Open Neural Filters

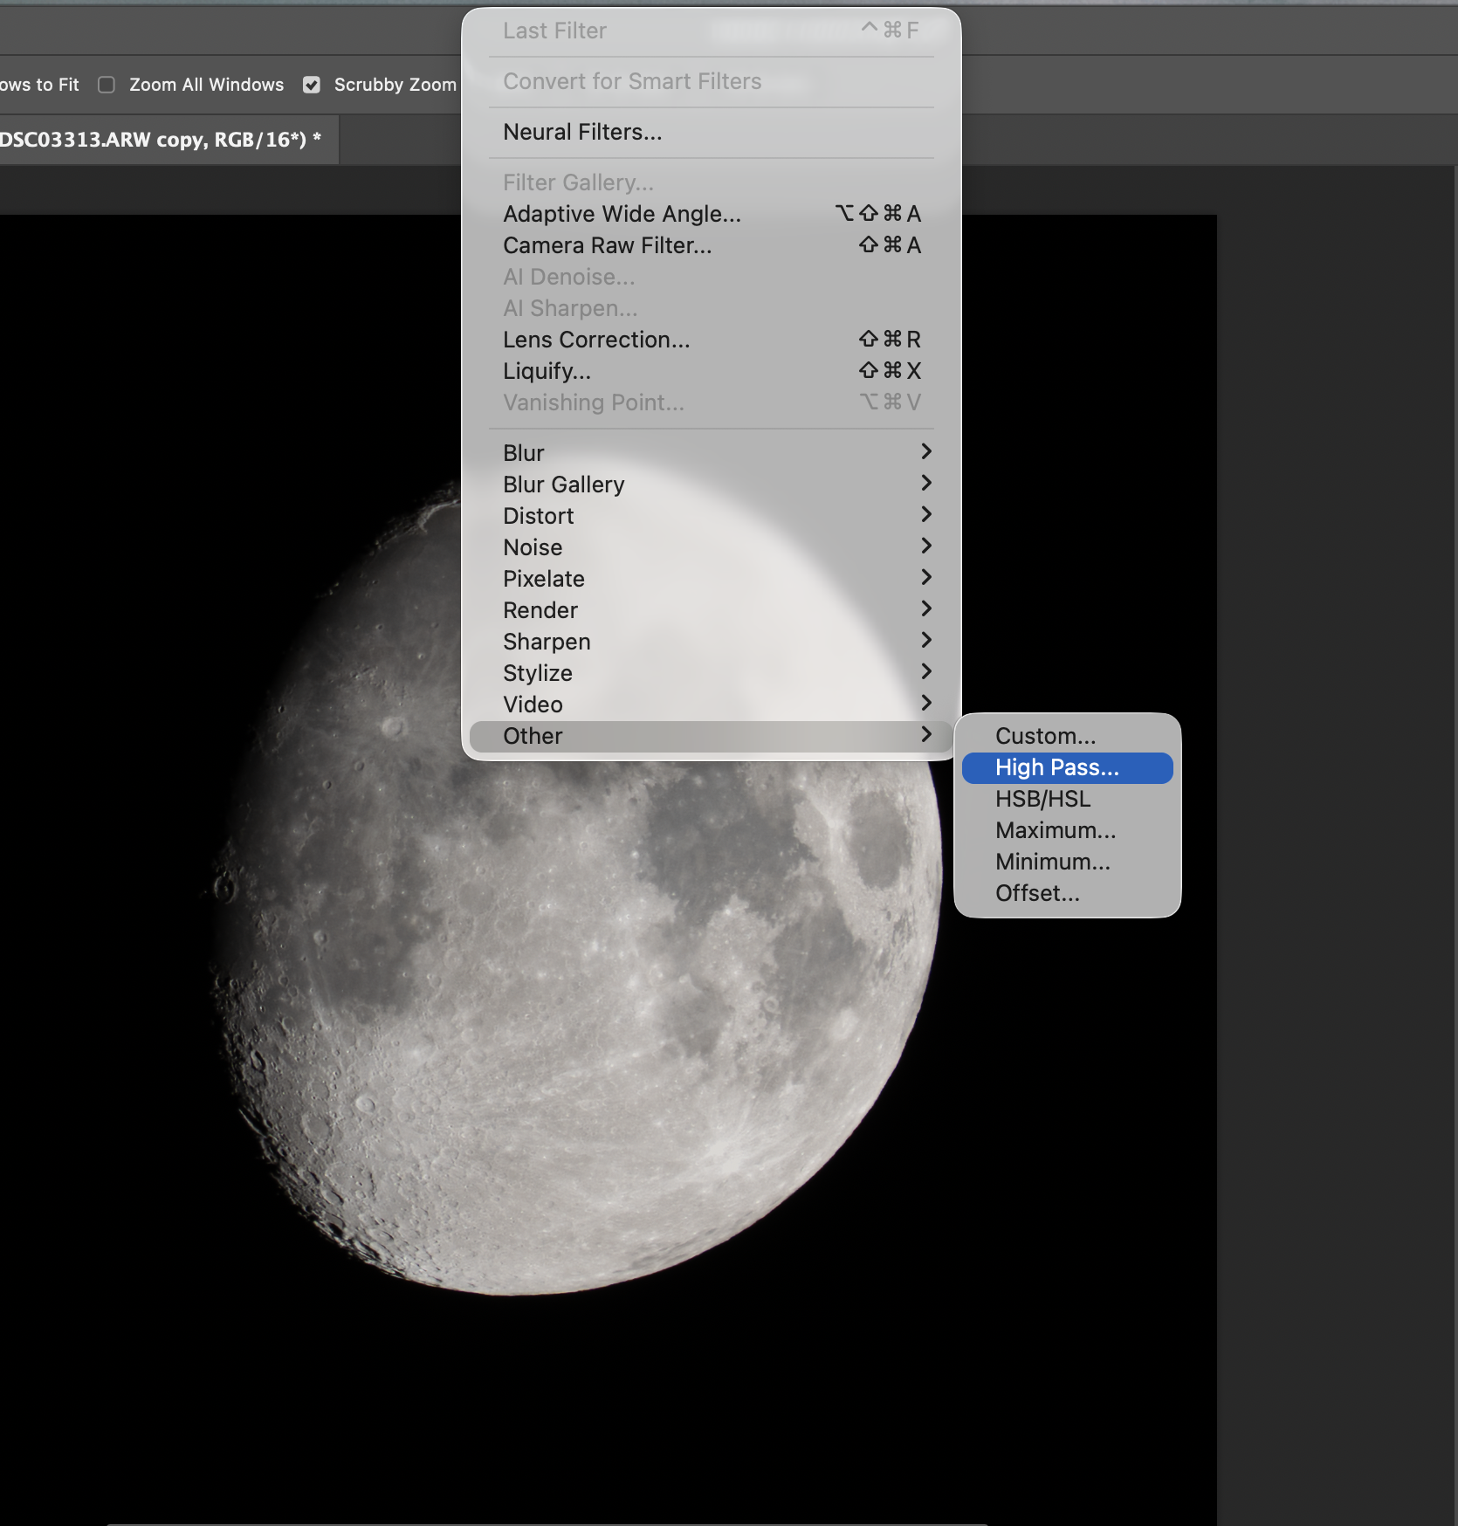581,132
